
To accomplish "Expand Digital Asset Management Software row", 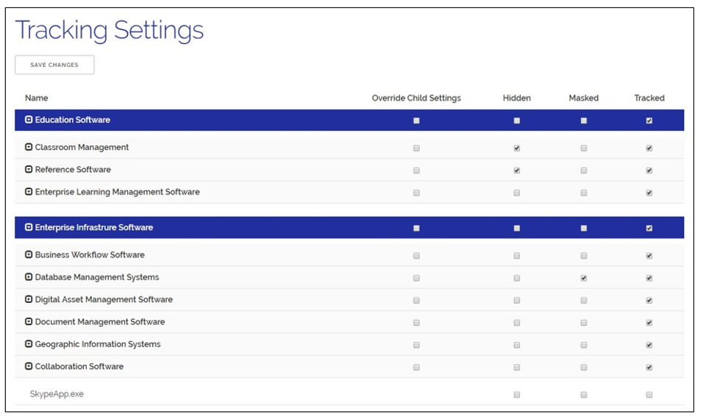I will point(29,299).
